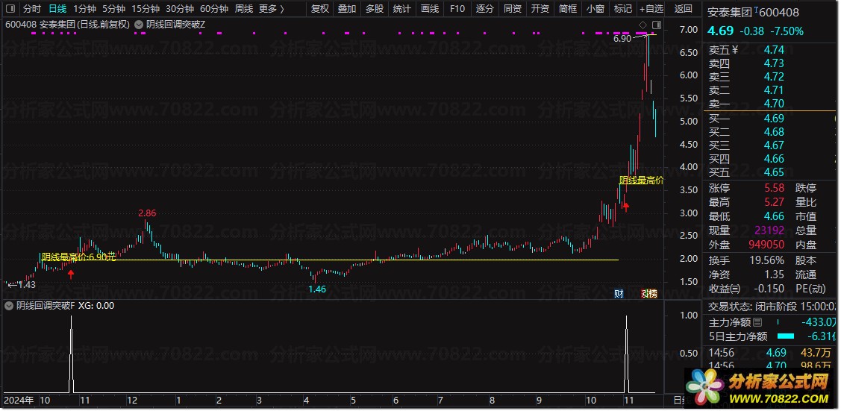Click the diamond marker icon above chart
Viewport: 841px width, 411px height.
point(643,25)
